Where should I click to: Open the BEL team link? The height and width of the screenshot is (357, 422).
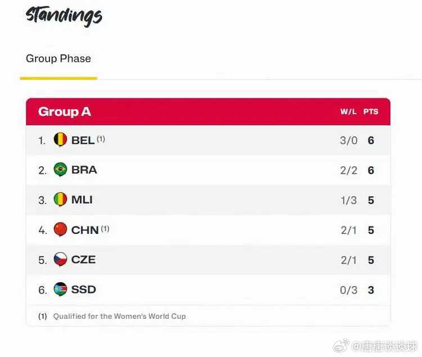(83, 140)
